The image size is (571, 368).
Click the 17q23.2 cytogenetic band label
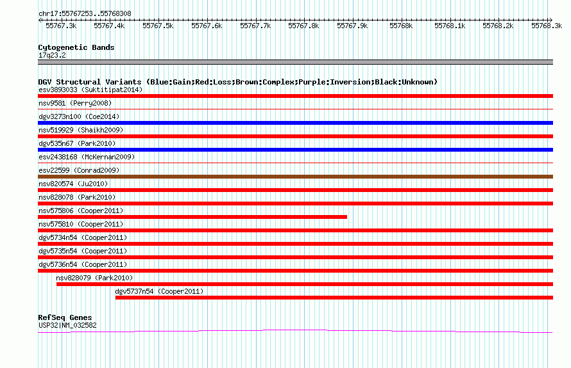[52, 55]
